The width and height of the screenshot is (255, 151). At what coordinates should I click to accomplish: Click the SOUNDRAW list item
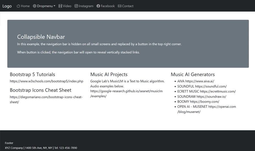tap(202, 97)
